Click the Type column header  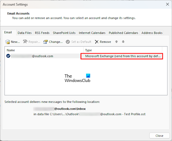point(123,50)
